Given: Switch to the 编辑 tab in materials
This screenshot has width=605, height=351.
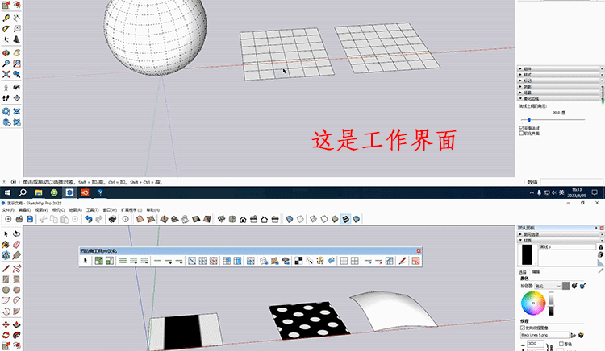Looking at the screenshot, I should 536,272.
